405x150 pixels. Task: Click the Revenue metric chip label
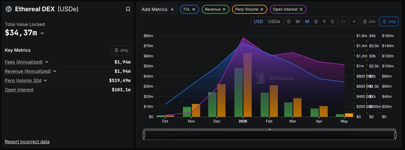(213, 9)
